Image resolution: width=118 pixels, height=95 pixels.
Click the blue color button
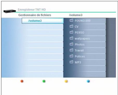pos(88,81)
